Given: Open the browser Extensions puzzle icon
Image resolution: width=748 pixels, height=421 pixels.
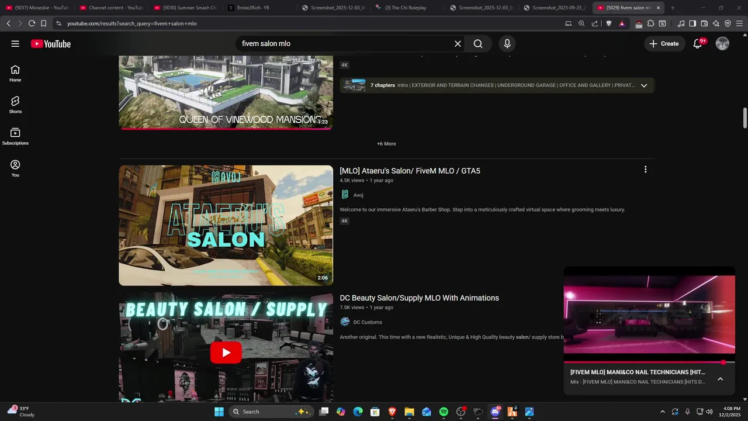Looking at the screenshot, I should tap(650, 23).
